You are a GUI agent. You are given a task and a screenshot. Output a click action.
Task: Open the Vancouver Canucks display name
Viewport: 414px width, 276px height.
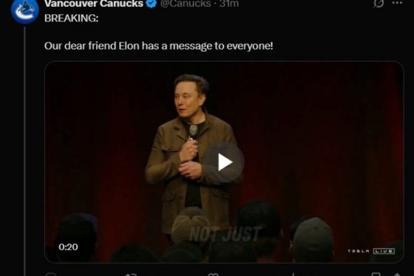(x=94, y=3)
